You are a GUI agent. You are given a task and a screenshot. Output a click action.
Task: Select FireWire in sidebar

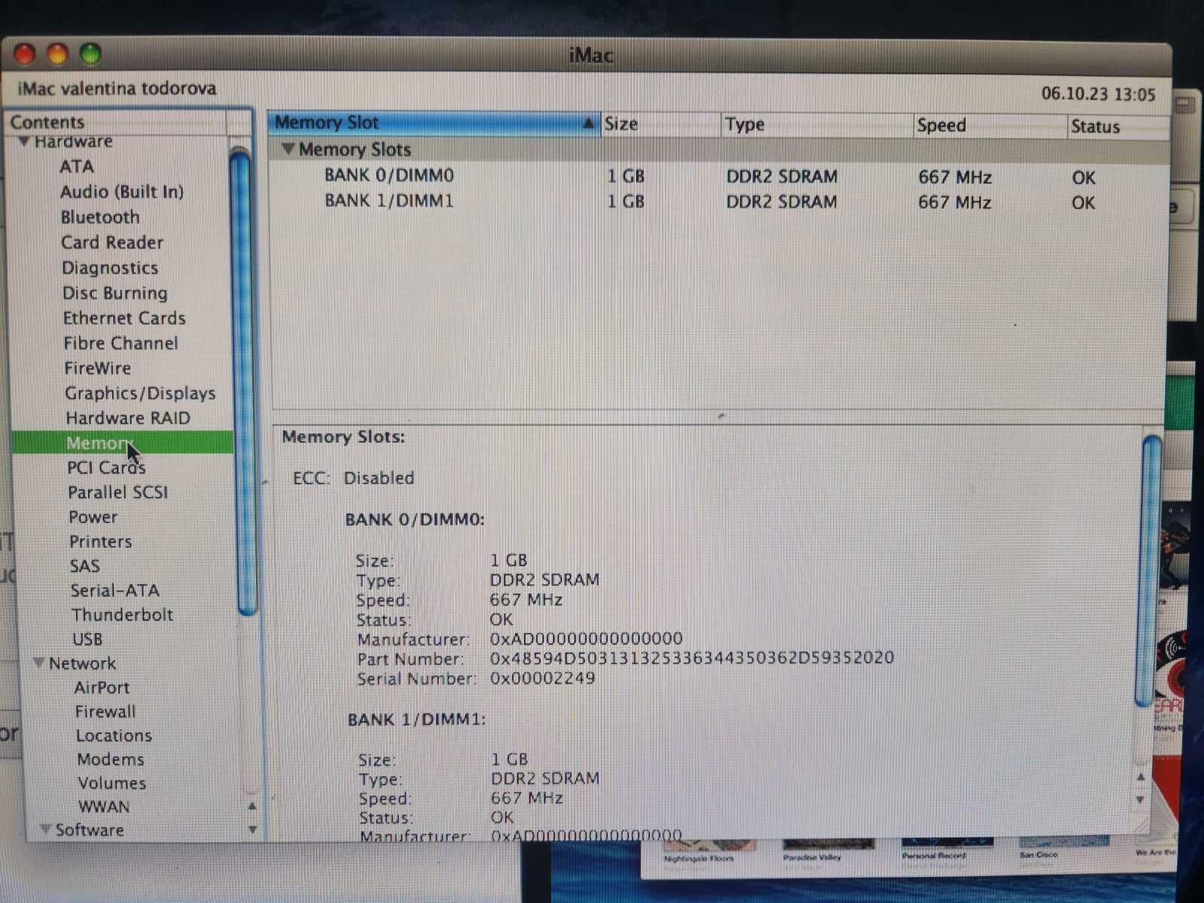(97, 368)
